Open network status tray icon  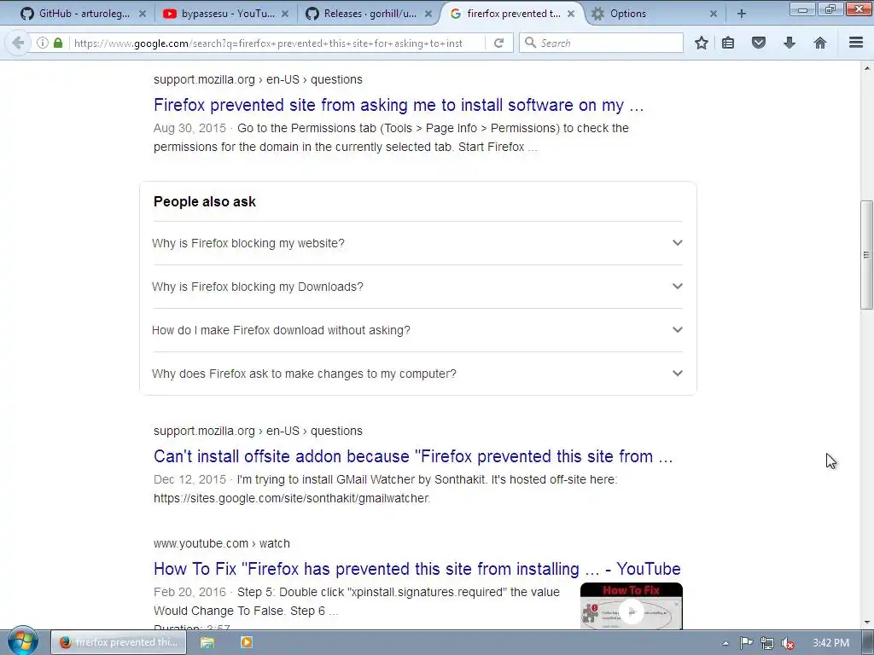(x=767, y=643)
